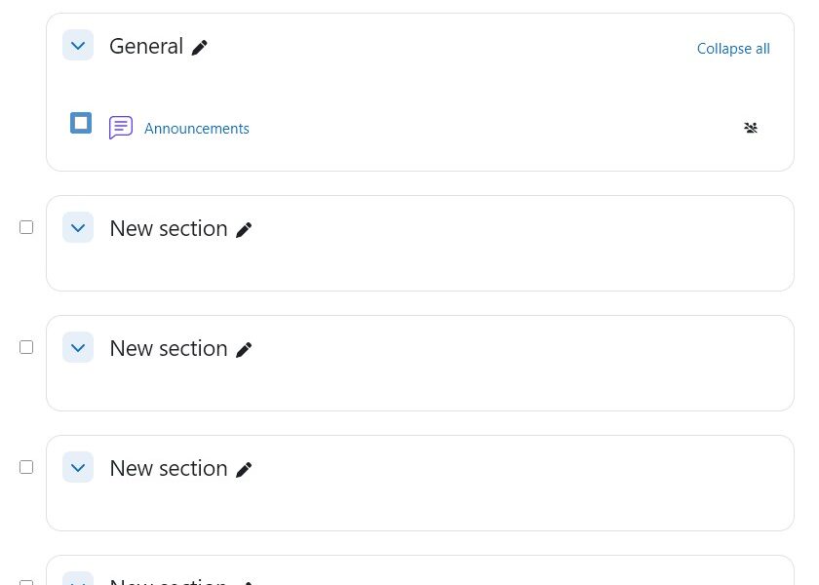
Task: Collapse the second New section chevron
Action: 78,348
